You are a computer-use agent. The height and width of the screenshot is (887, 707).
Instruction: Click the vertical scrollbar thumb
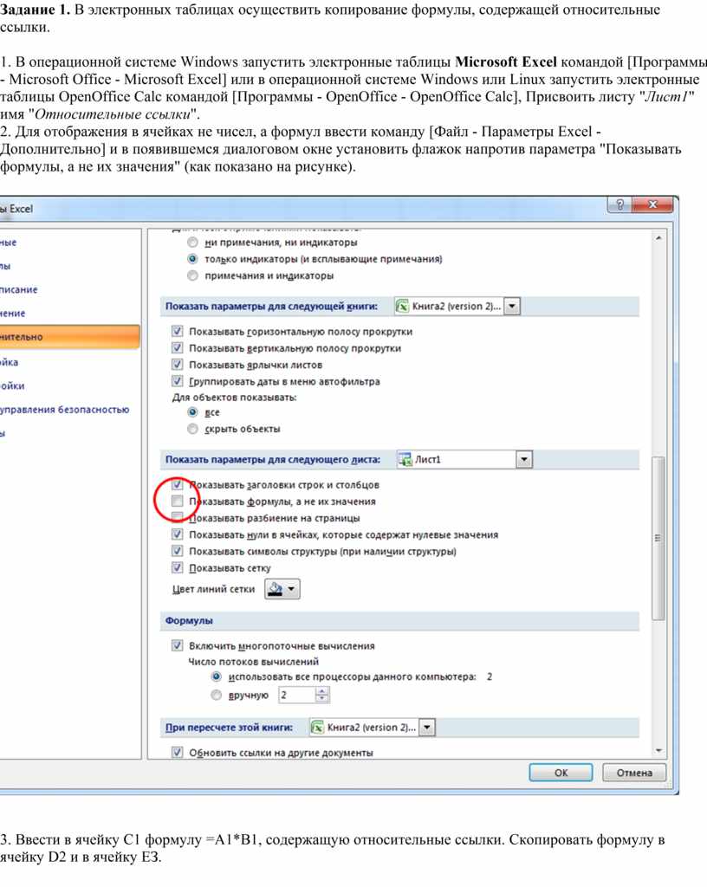point(658,538)
